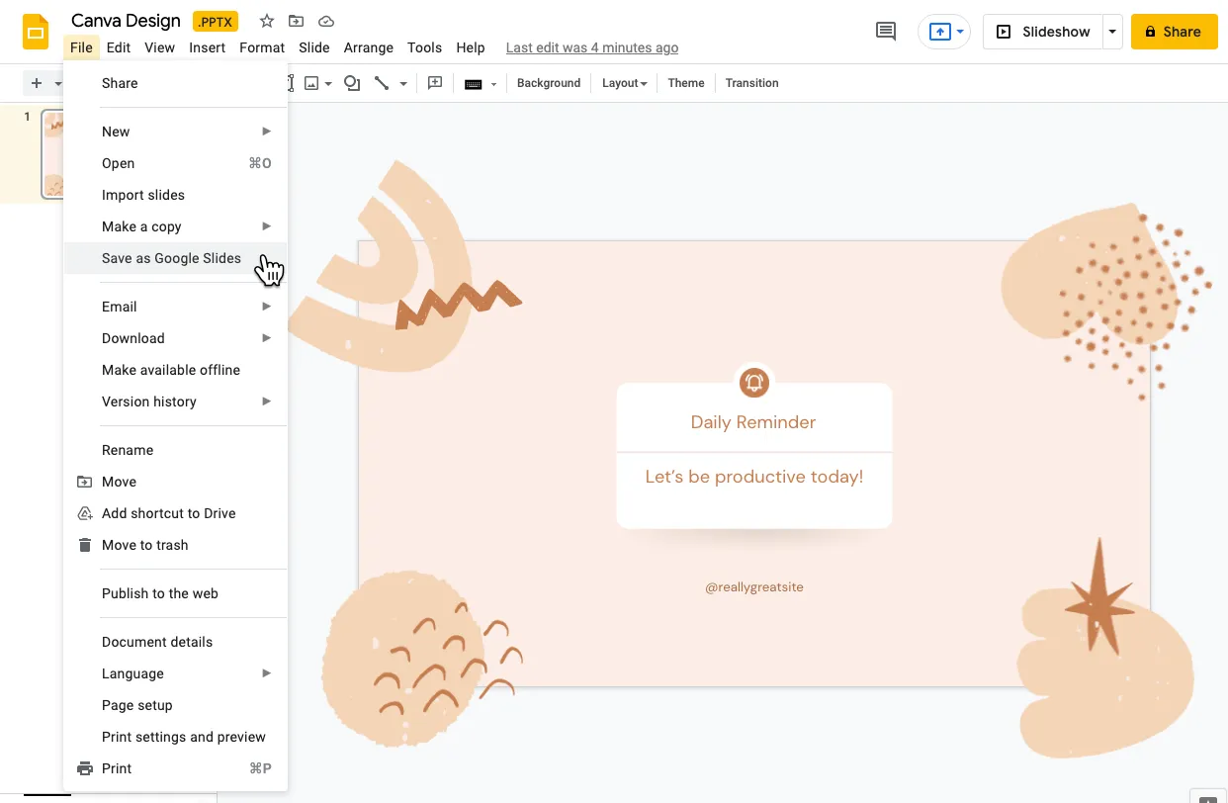This screenshot has height=803, width=1228.
Task: Open the Insert menu
Action: tap(207, 46)
